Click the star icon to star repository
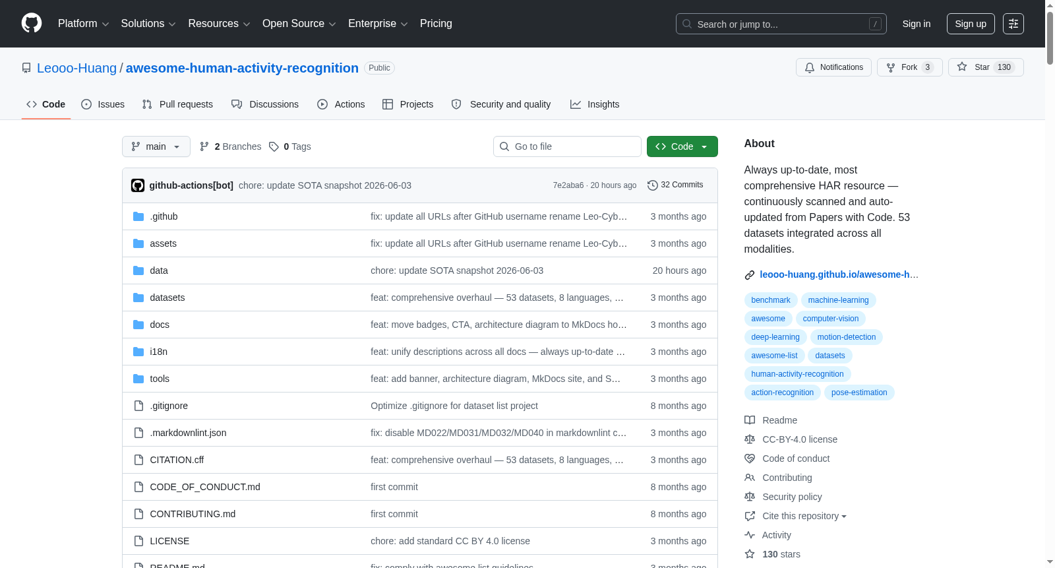The image size is (1055, 568). pos(962,67)
